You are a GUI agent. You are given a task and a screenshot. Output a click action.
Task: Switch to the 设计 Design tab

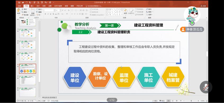[38, 6]
